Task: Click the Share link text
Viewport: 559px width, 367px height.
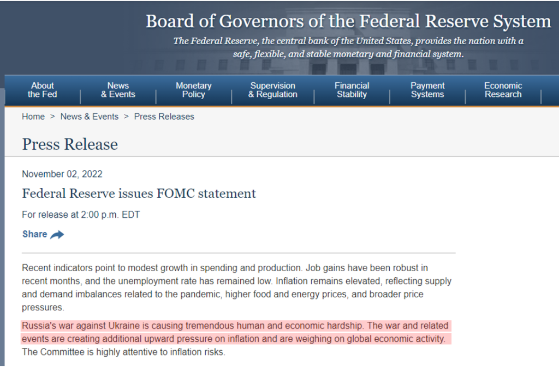Action: [34, 234]
